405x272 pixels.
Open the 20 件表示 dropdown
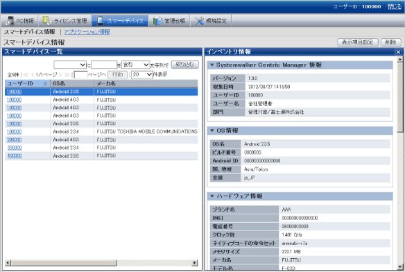click(x=141, y=75)
